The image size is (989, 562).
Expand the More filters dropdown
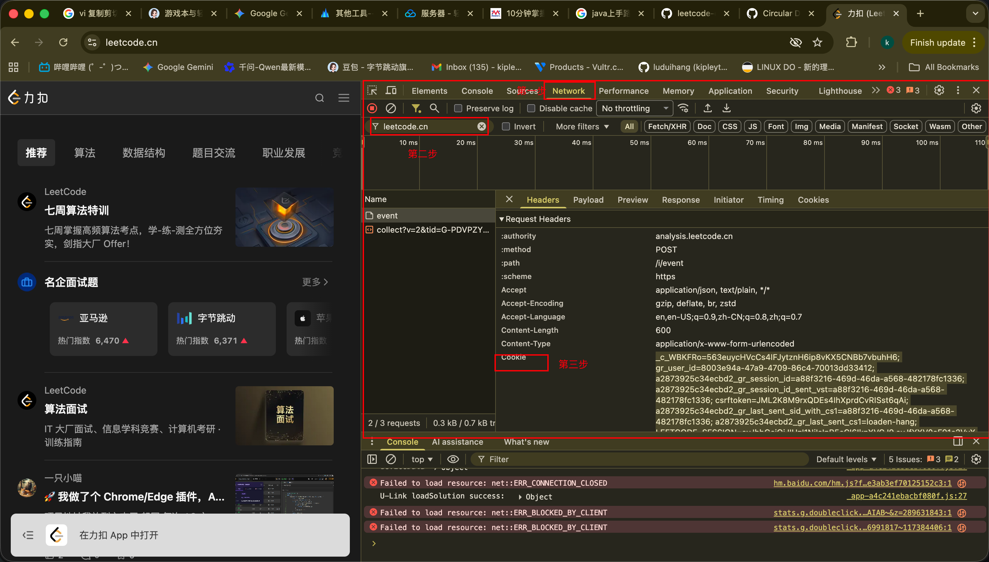(582, 127)
